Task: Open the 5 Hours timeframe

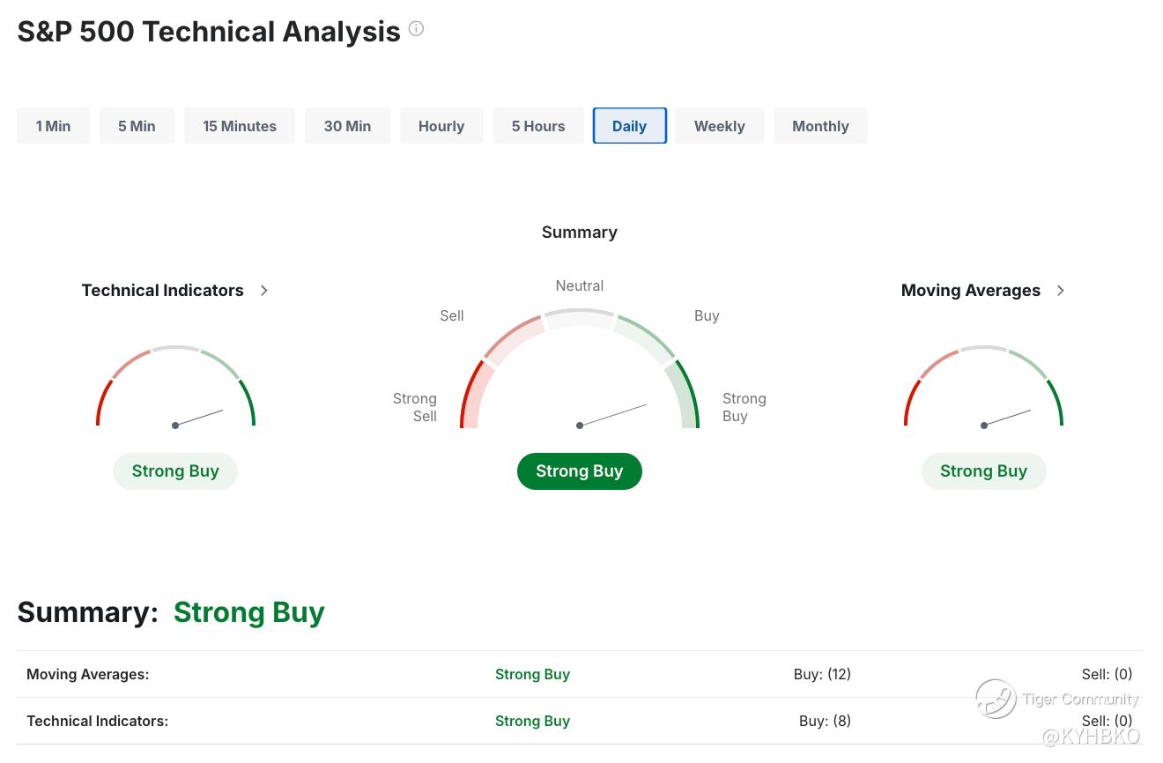Action: tap(538, 126)
